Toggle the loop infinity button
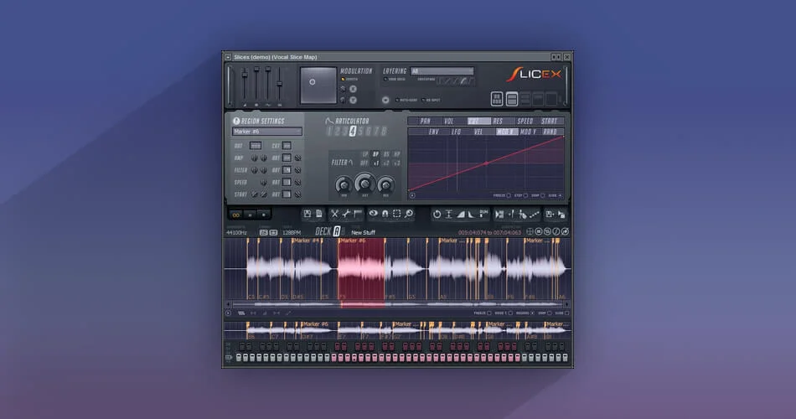 click(235, 215)
